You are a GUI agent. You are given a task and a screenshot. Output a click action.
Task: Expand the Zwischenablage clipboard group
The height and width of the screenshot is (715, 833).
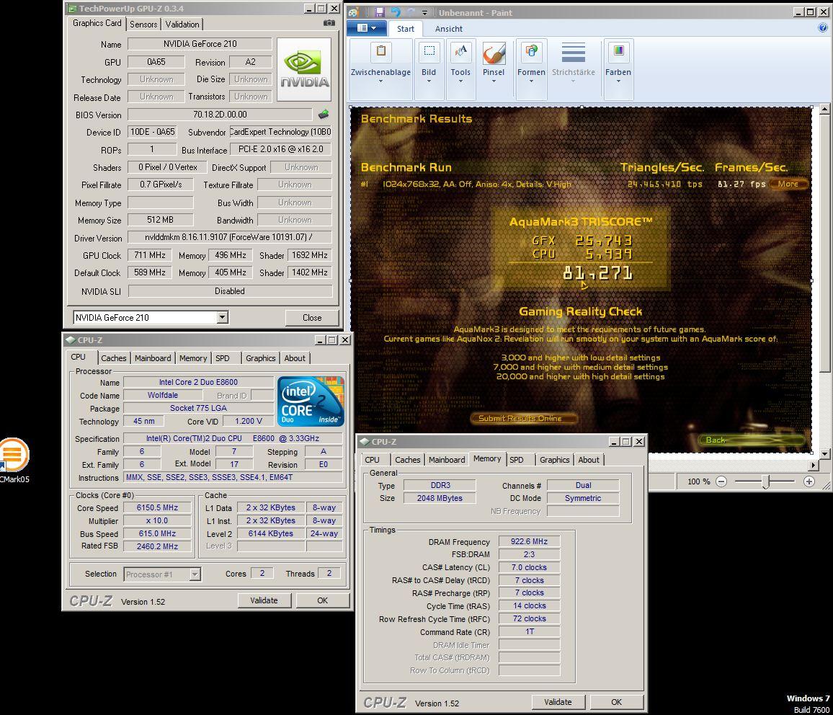[380, 69]
